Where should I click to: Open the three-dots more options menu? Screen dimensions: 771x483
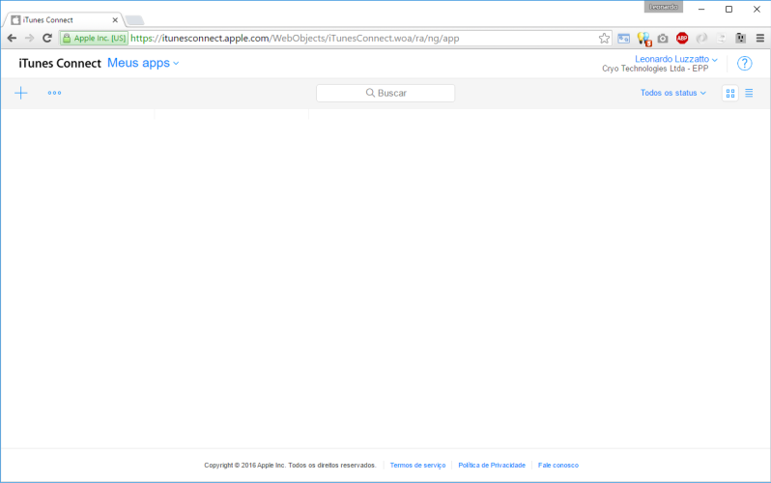tap(54, 94)
